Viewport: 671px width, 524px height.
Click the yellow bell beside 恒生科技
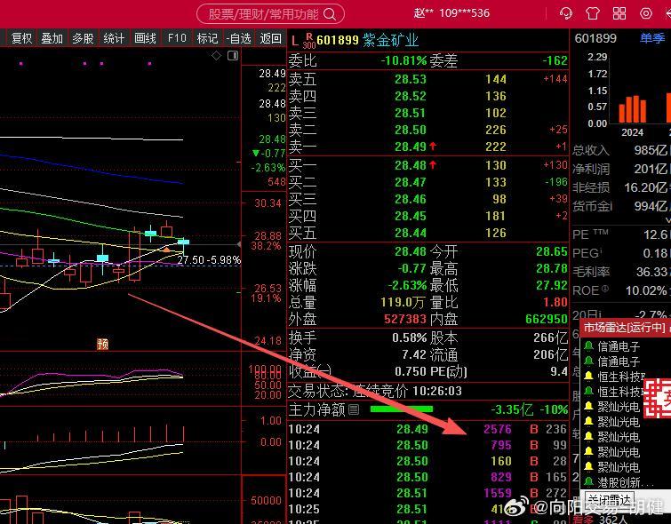589,377
